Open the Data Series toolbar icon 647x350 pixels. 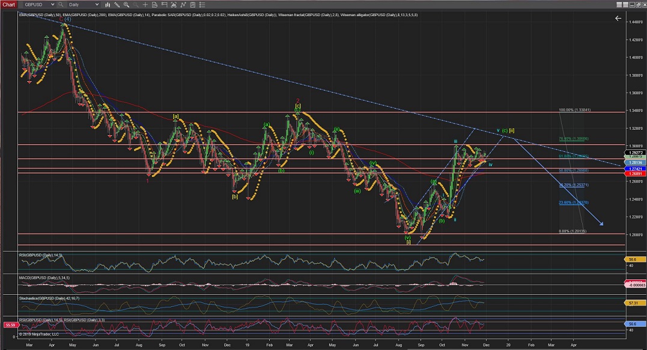[x=173, y=4]
